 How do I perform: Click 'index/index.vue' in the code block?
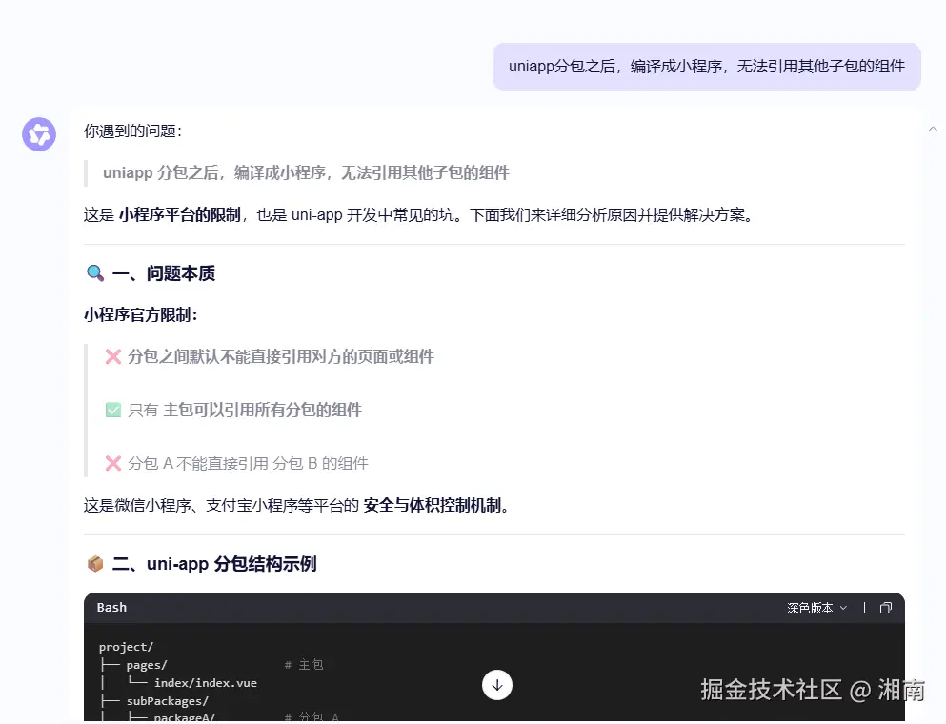pyautogui.click(x=205, y=683)
